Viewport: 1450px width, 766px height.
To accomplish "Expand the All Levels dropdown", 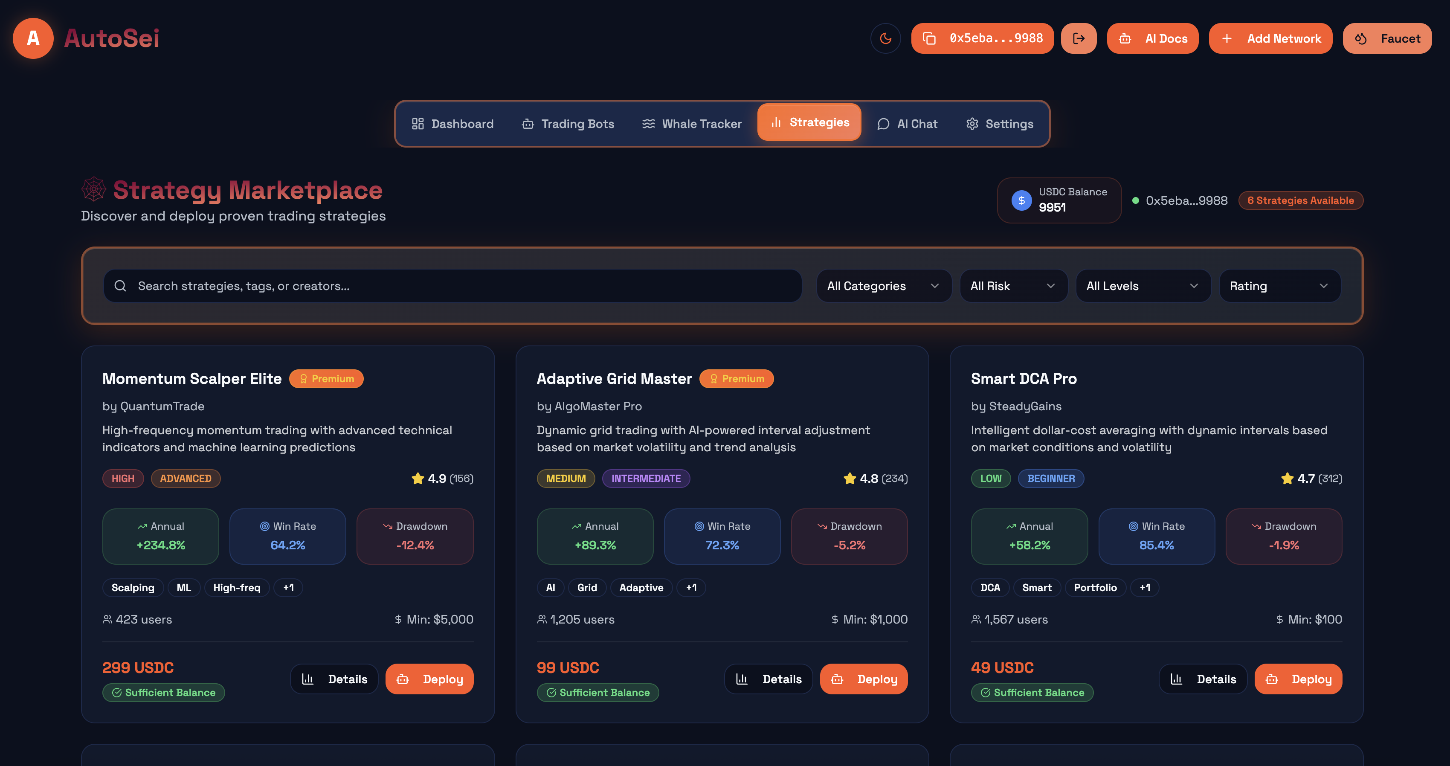I will [x=1142, y=286].
